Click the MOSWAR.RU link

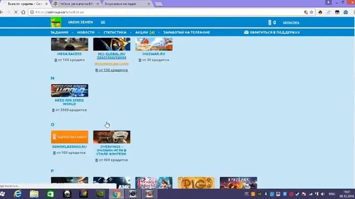tap(154, 54)
